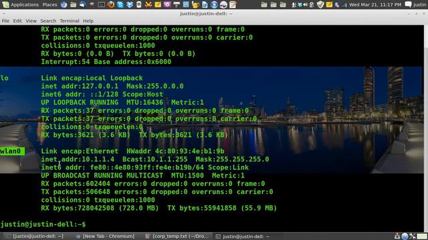Click the yellow notes tray icon
The image size is (428, 240).
[x=329, y=5]
